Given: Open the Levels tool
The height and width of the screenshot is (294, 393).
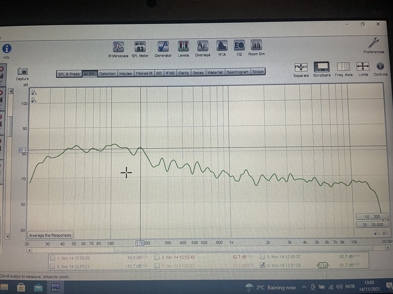Looking at the screenshot, I should click(x=183, y=49).
